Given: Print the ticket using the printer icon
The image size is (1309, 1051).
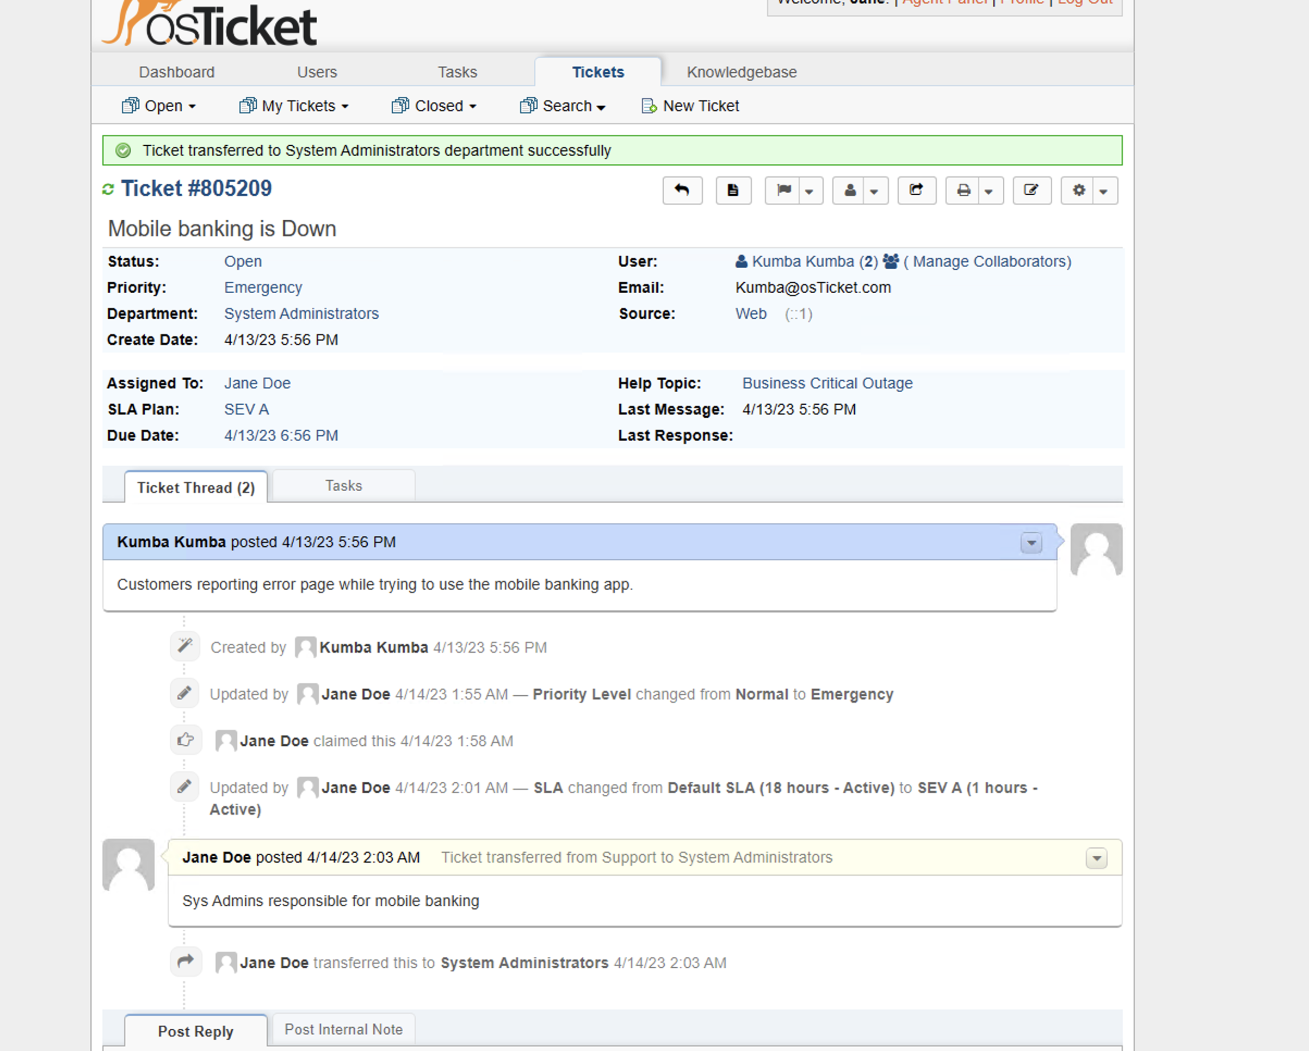Looking at the screenshot, I should [x=964, y=190].
